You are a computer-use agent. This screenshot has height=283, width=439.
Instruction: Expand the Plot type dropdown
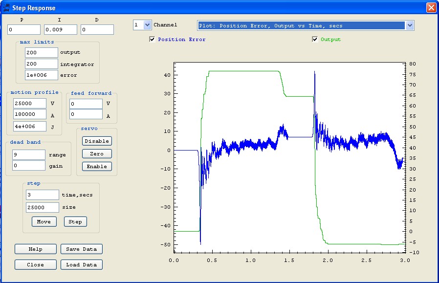[410, 25]
